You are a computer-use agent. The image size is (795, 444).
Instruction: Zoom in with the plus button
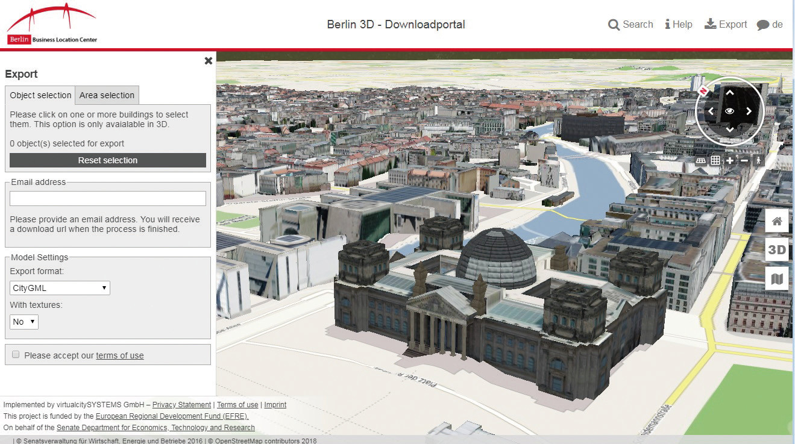tap(730, 160)
